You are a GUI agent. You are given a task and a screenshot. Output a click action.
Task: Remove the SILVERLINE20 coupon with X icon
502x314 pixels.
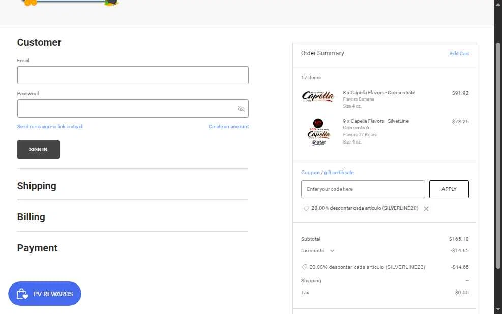pyautogui.click(x=426, y=209)
